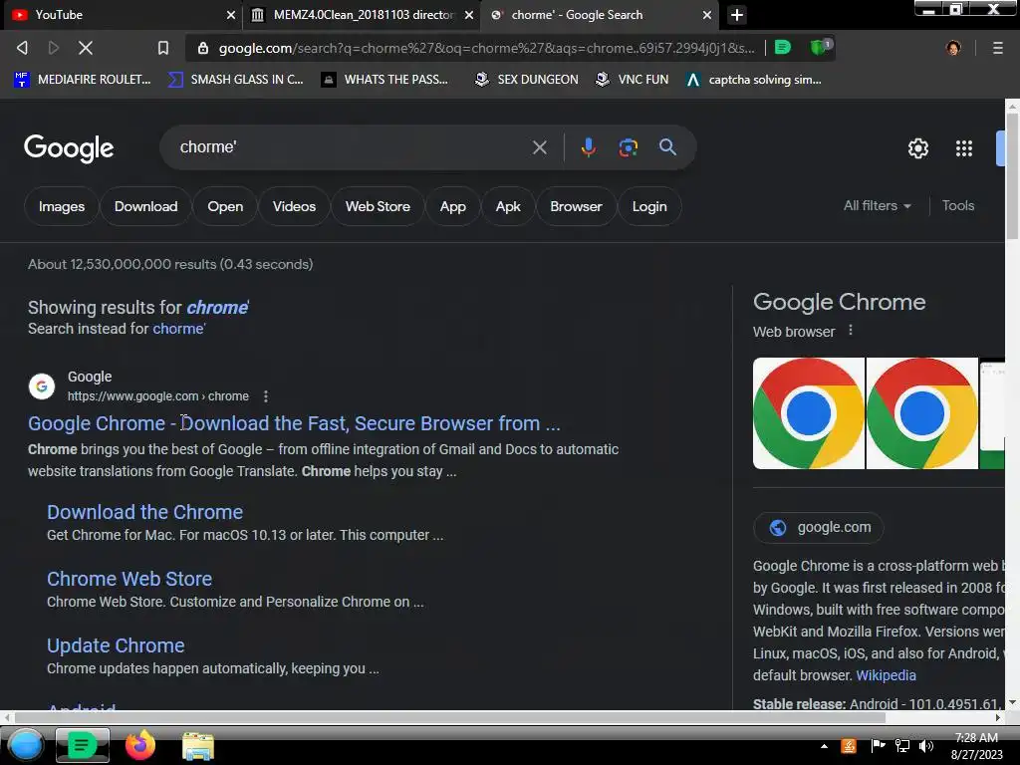The width and height of the screenshot is (1020, 765).
Task: Clear the Google search box
Action: tap(539, 147)
